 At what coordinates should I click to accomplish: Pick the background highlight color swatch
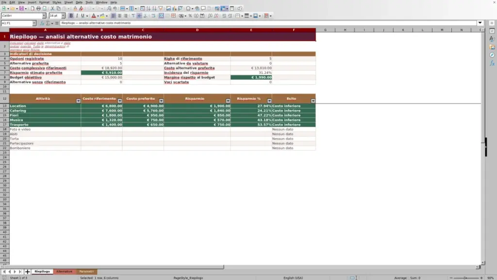[x=102, y=16]
